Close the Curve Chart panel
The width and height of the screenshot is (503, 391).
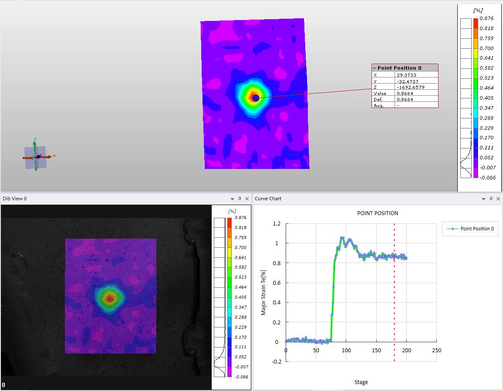(498, 199)
